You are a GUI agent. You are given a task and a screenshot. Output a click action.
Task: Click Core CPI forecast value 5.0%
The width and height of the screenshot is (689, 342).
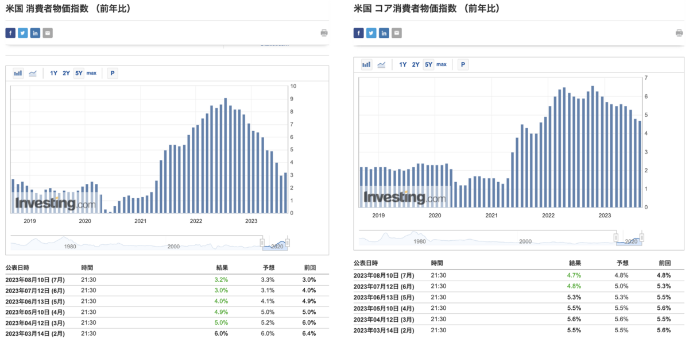click(622, 286)
